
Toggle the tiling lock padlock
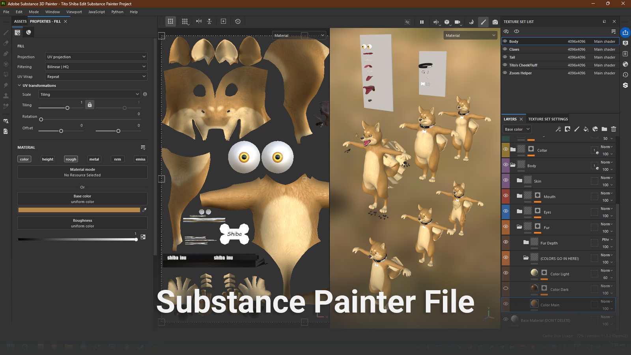click(90, 104)
